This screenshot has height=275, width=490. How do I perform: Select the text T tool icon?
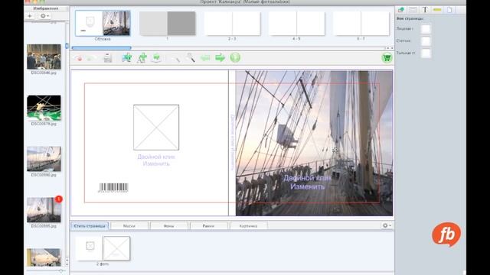[x=425, y=10]
